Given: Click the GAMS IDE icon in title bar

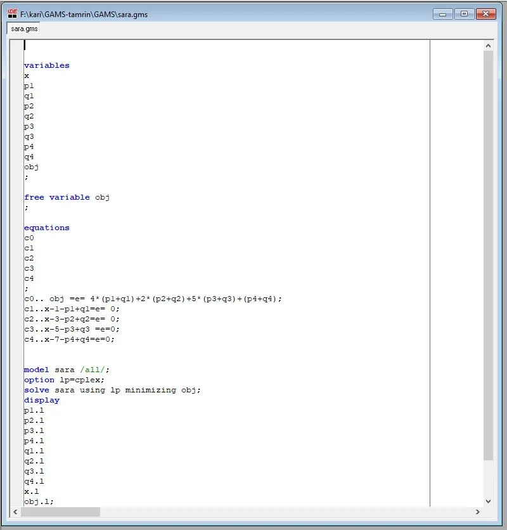Looking at the screenshot, I should tap(12, 13).
